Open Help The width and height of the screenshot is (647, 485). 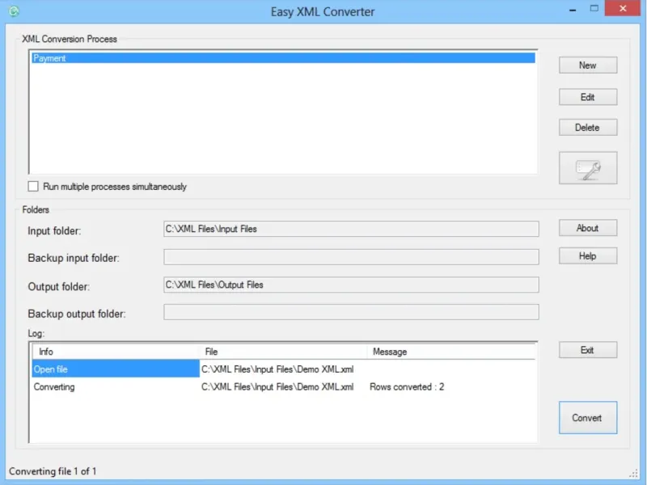pos(588,255)
